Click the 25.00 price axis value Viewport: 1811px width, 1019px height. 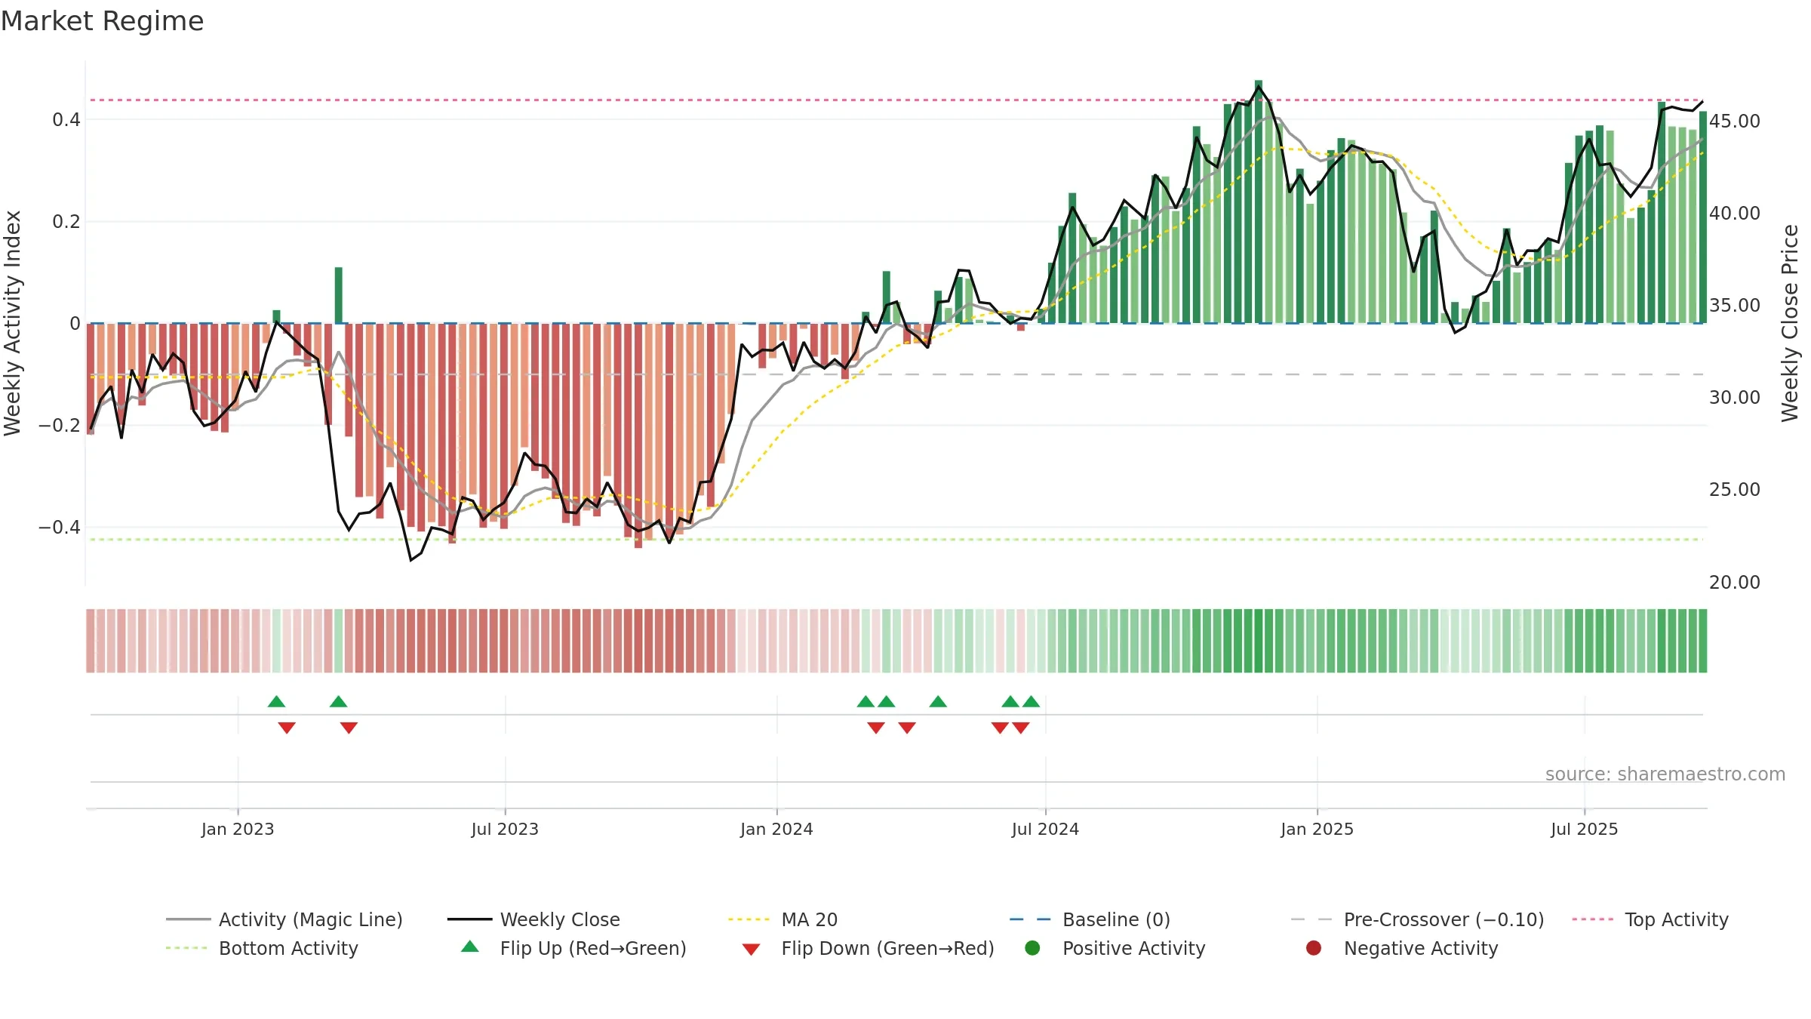[x=1734, y=489]
